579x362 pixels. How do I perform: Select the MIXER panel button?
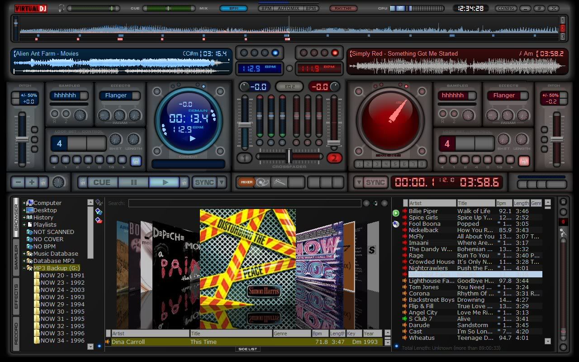pos(247,182)
